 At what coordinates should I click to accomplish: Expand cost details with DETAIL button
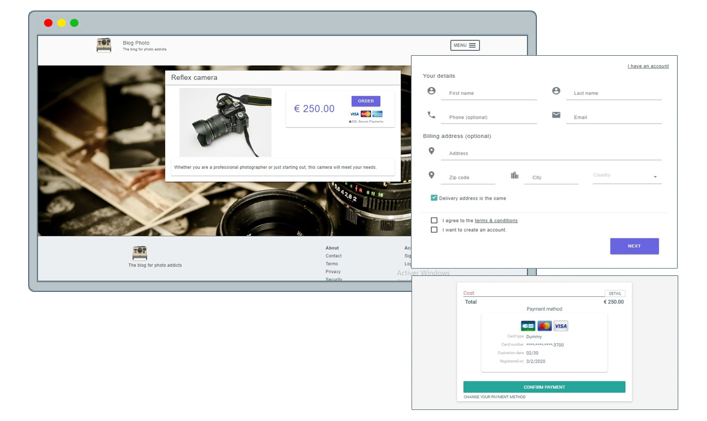(615, 294)
